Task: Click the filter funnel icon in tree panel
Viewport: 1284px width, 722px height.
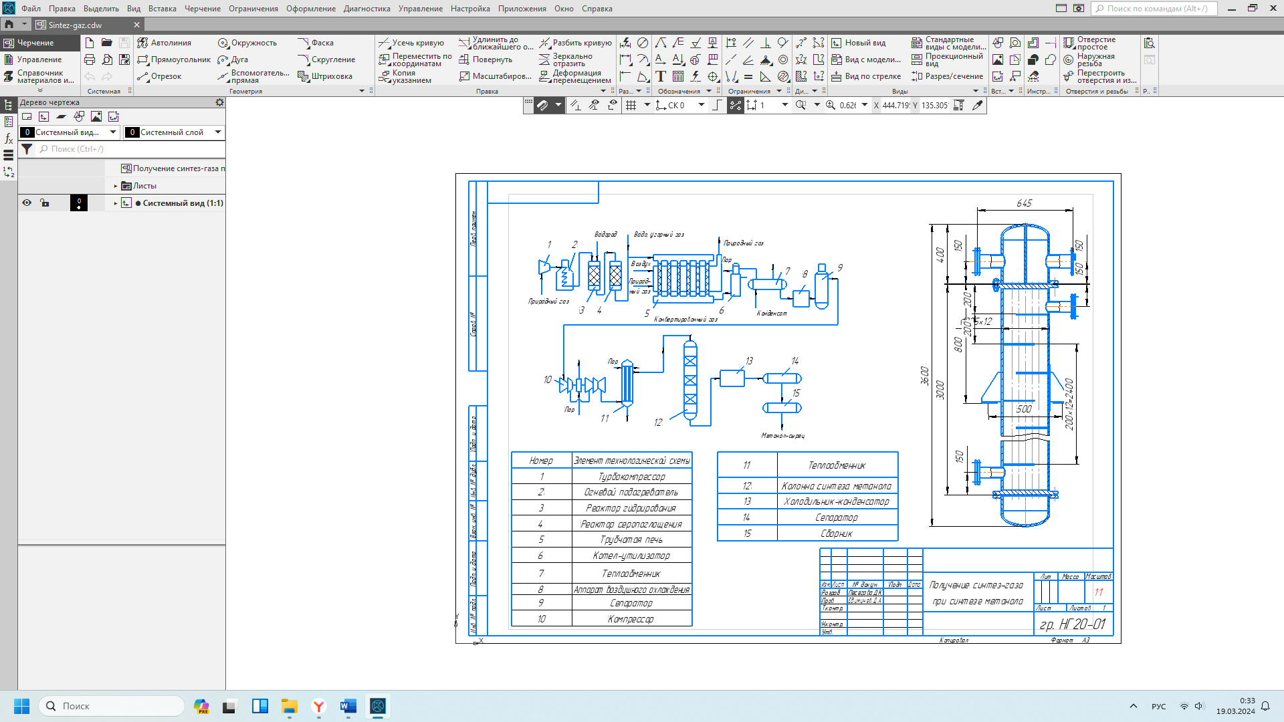Action: pos(27,149)
